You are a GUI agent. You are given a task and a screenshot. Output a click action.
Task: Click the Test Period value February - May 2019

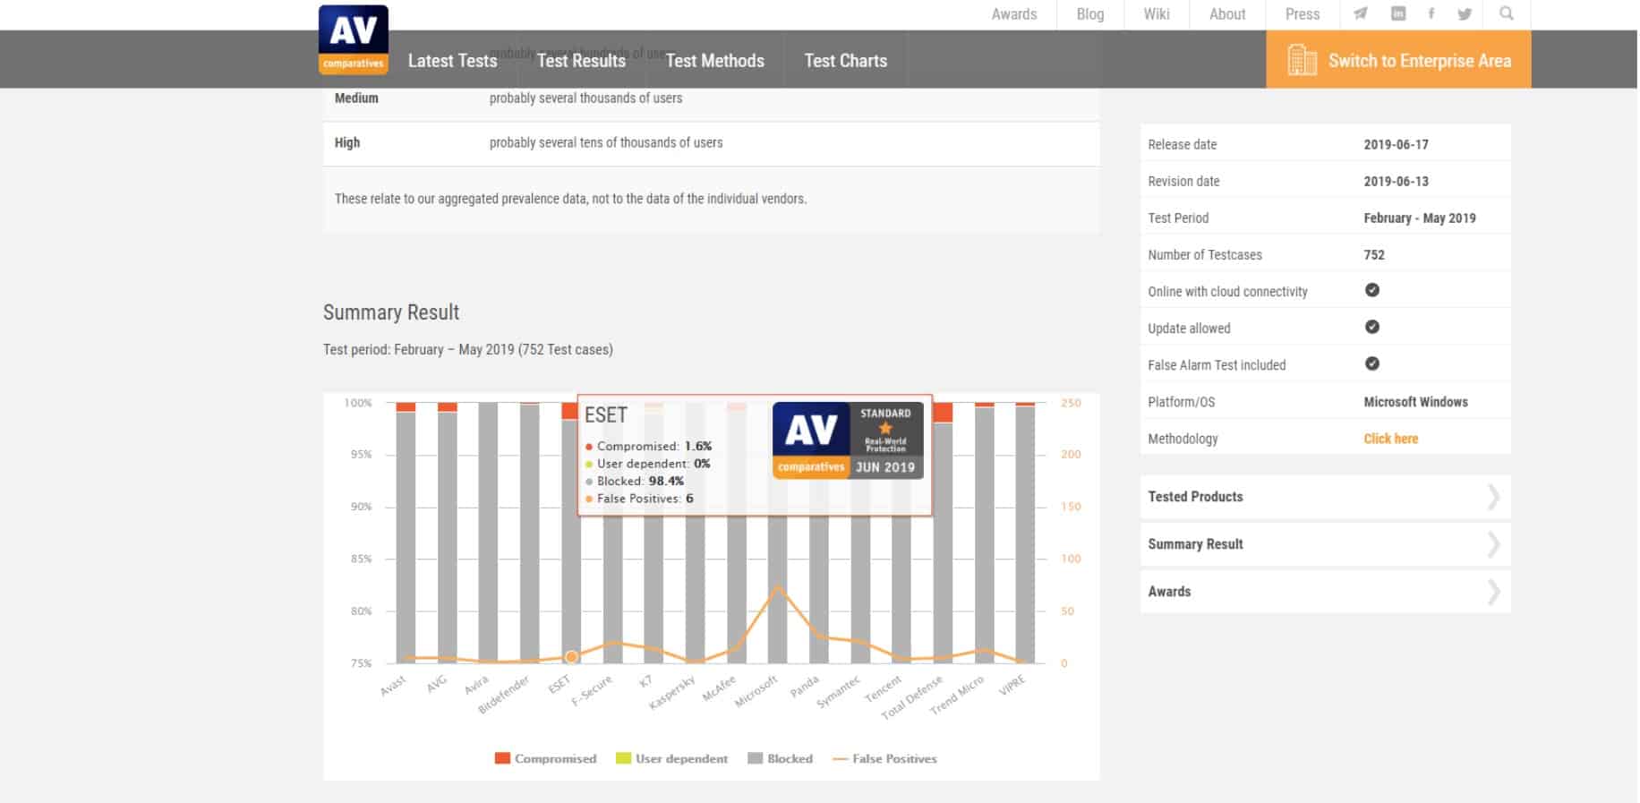pos(1420,218)
